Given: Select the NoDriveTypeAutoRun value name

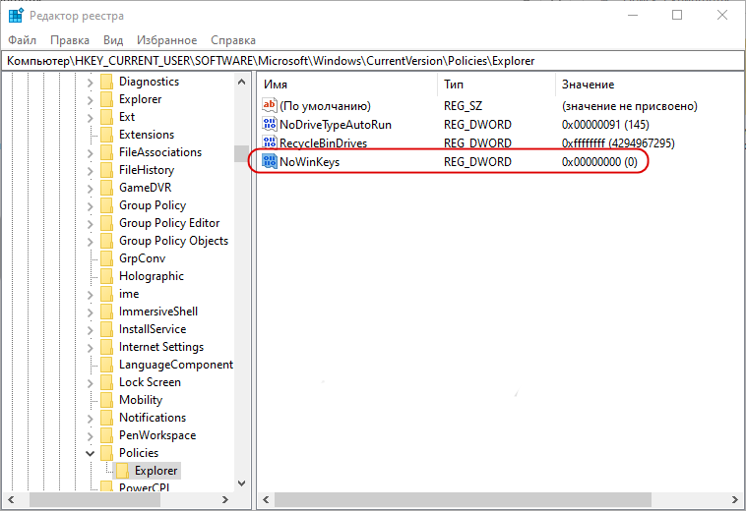Looking at the screenshot, I should point(336,125).
